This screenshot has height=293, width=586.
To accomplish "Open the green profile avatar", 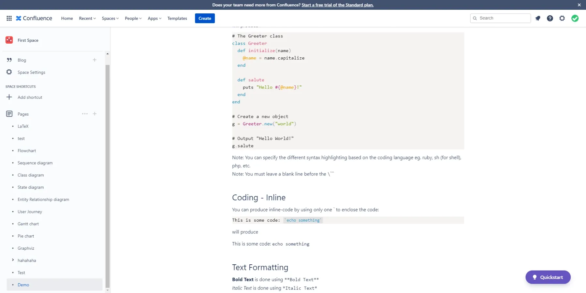I will pyautogui.click(x=575, y=18).
